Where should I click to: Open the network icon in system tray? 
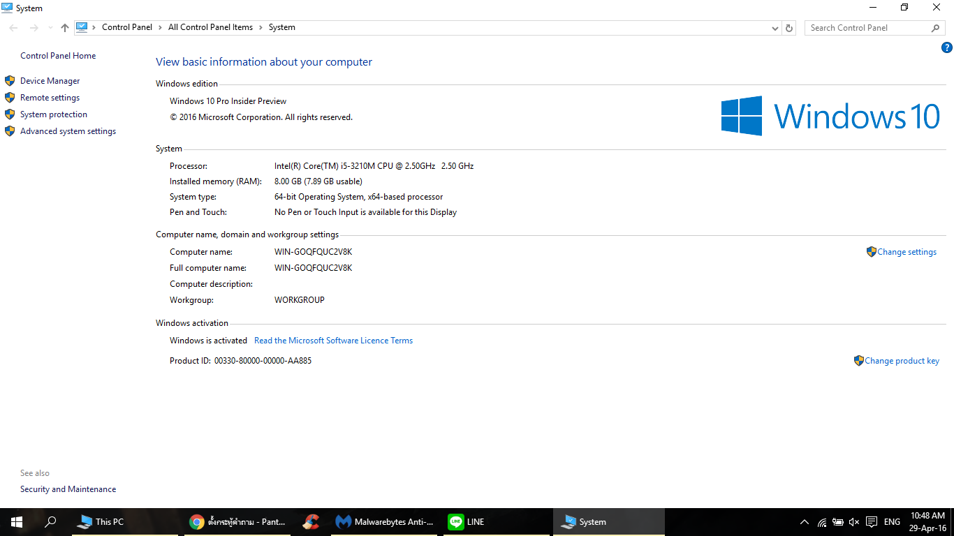click(822, 522)
